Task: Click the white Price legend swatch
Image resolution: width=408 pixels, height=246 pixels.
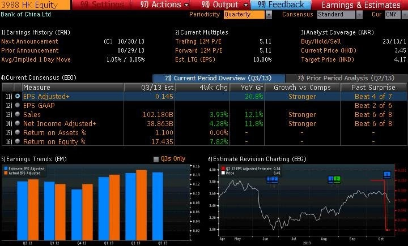Action: pyautogui.click(x=223, y=173)
